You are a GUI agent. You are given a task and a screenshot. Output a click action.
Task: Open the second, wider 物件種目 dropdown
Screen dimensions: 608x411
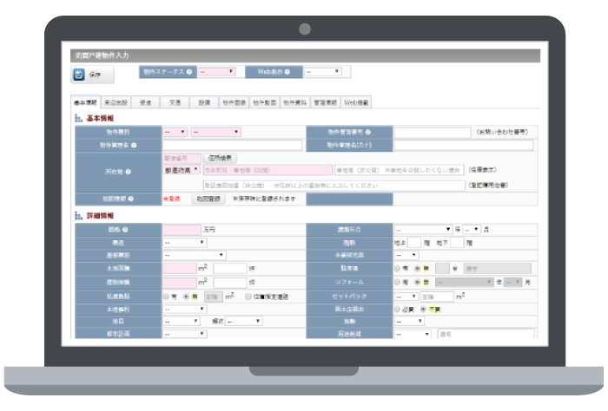point(215,132)
